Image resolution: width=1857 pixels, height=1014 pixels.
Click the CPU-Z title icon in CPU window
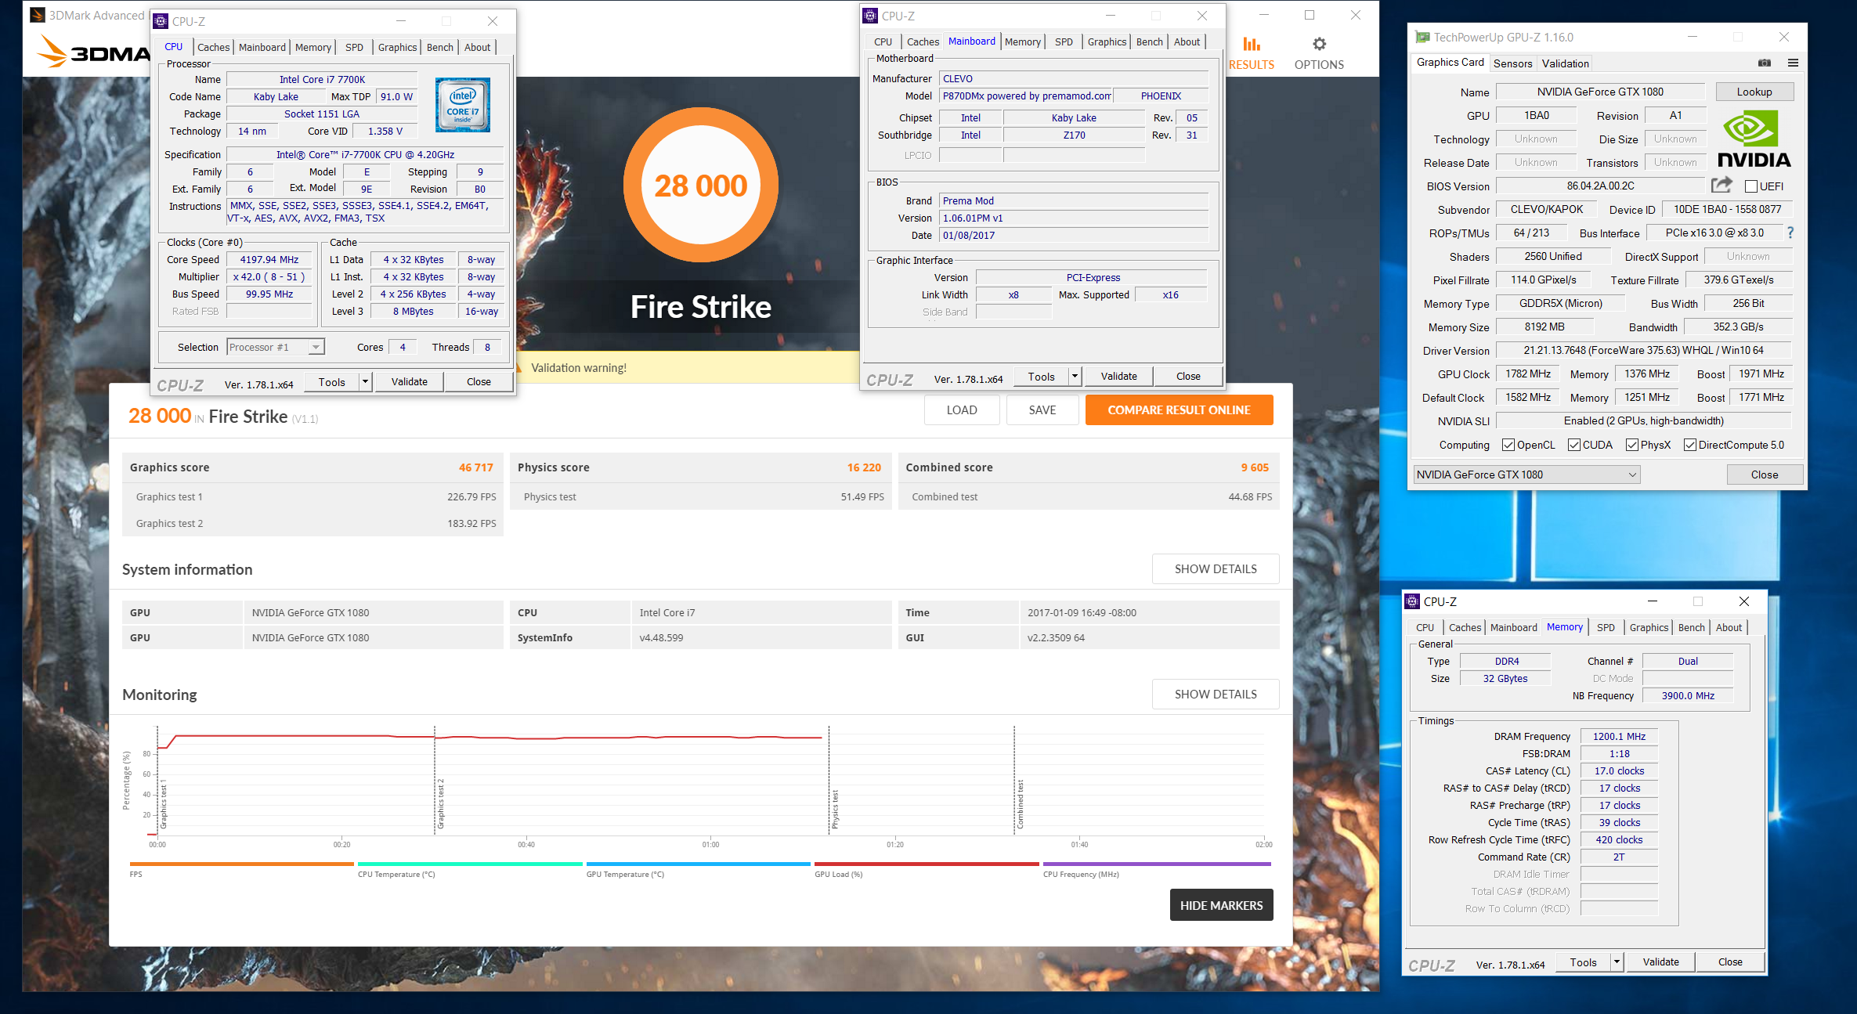pos(161,21)
